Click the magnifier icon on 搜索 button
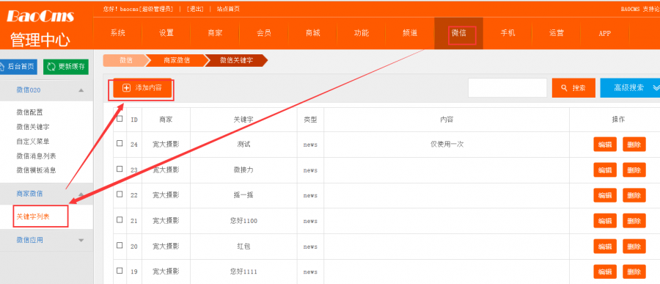 tap(565, 88)
